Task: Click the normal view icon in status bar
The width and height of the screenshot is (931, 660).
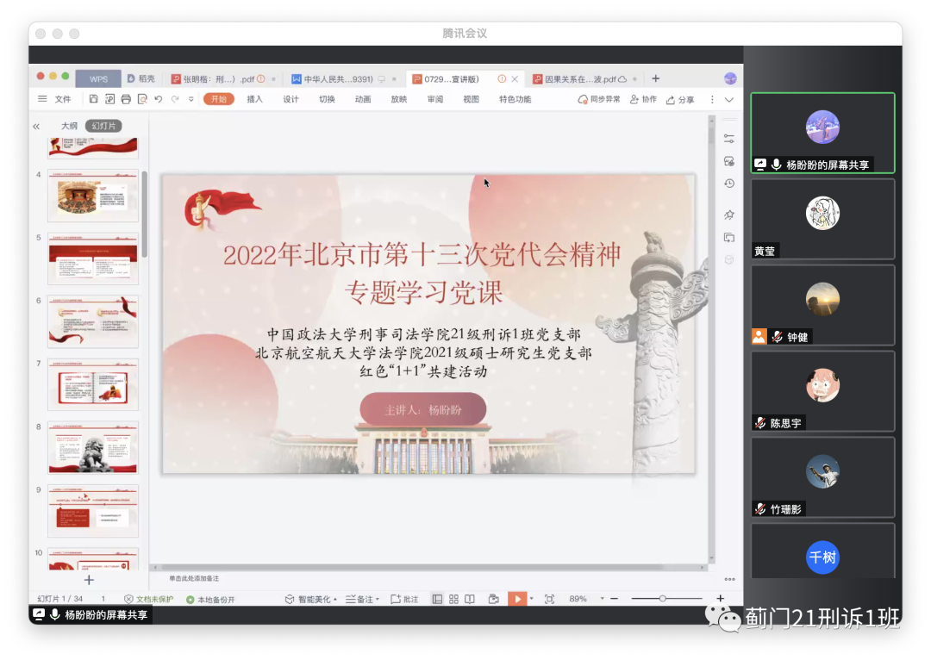Action: click(x=437, y=600)
